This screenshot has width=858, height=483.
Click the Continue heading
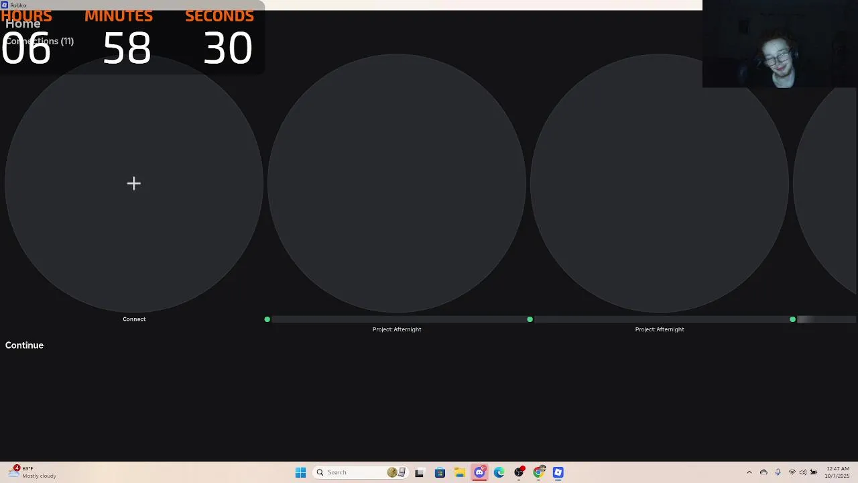coord(24,345)
